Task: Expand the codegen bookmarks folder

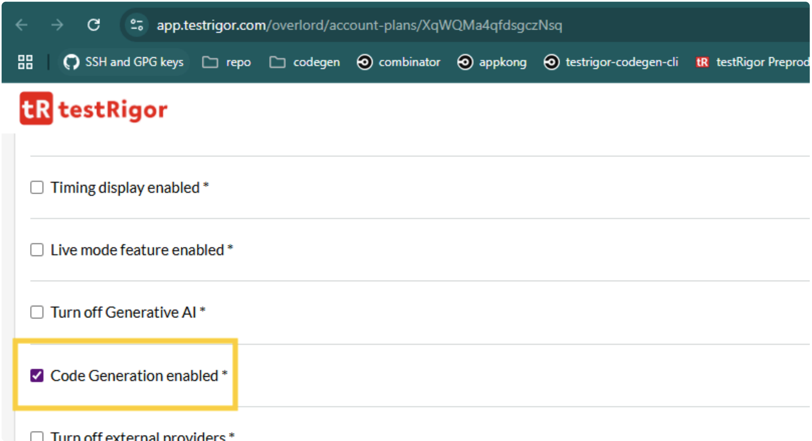Action: (x=305, y=62)
